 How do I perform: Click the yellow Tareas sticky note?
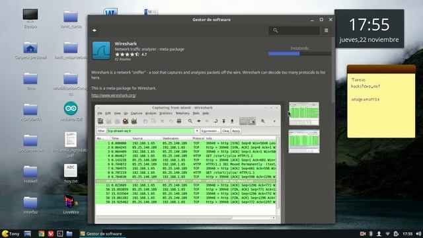tap(381, 105)
